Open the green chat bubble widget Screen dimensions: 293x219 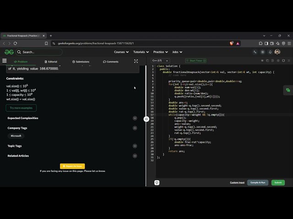click(x=288, y=90)
